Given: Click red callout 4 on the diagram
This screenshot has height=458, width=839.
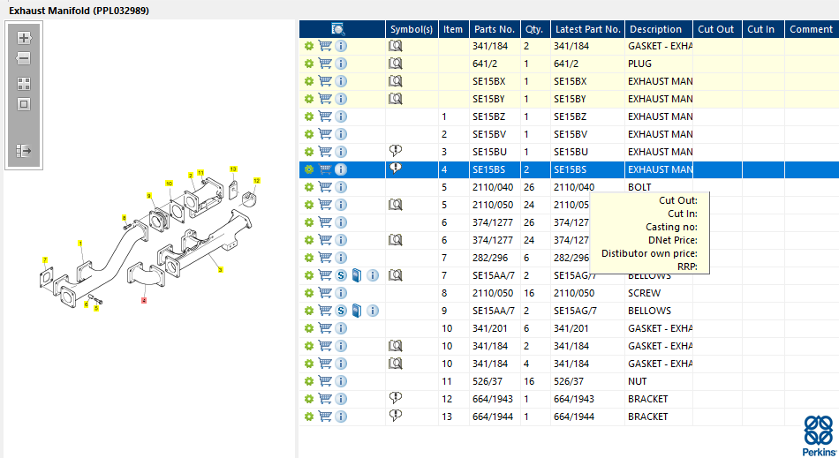Looking at the screenshot, I should click(x=144, y=300).
